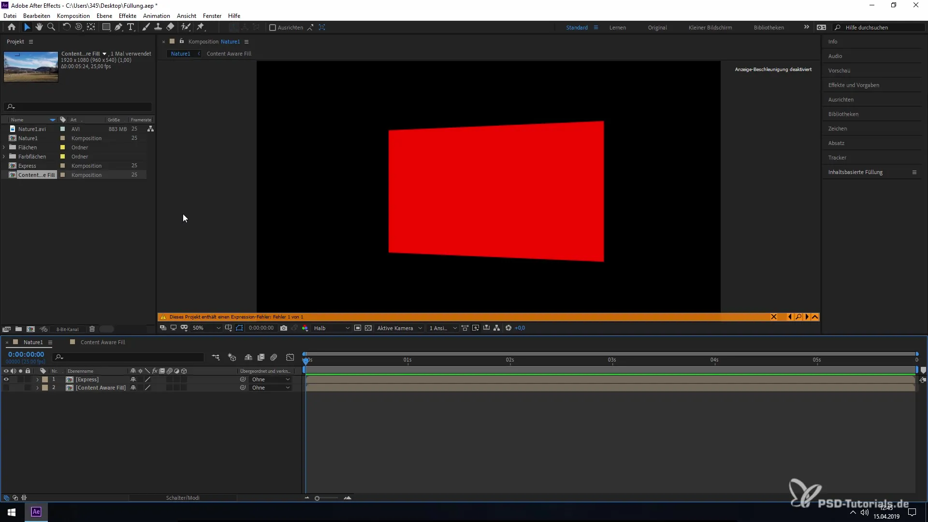
Task: Open the Effekte menu
Action: (x=128, y=16)
